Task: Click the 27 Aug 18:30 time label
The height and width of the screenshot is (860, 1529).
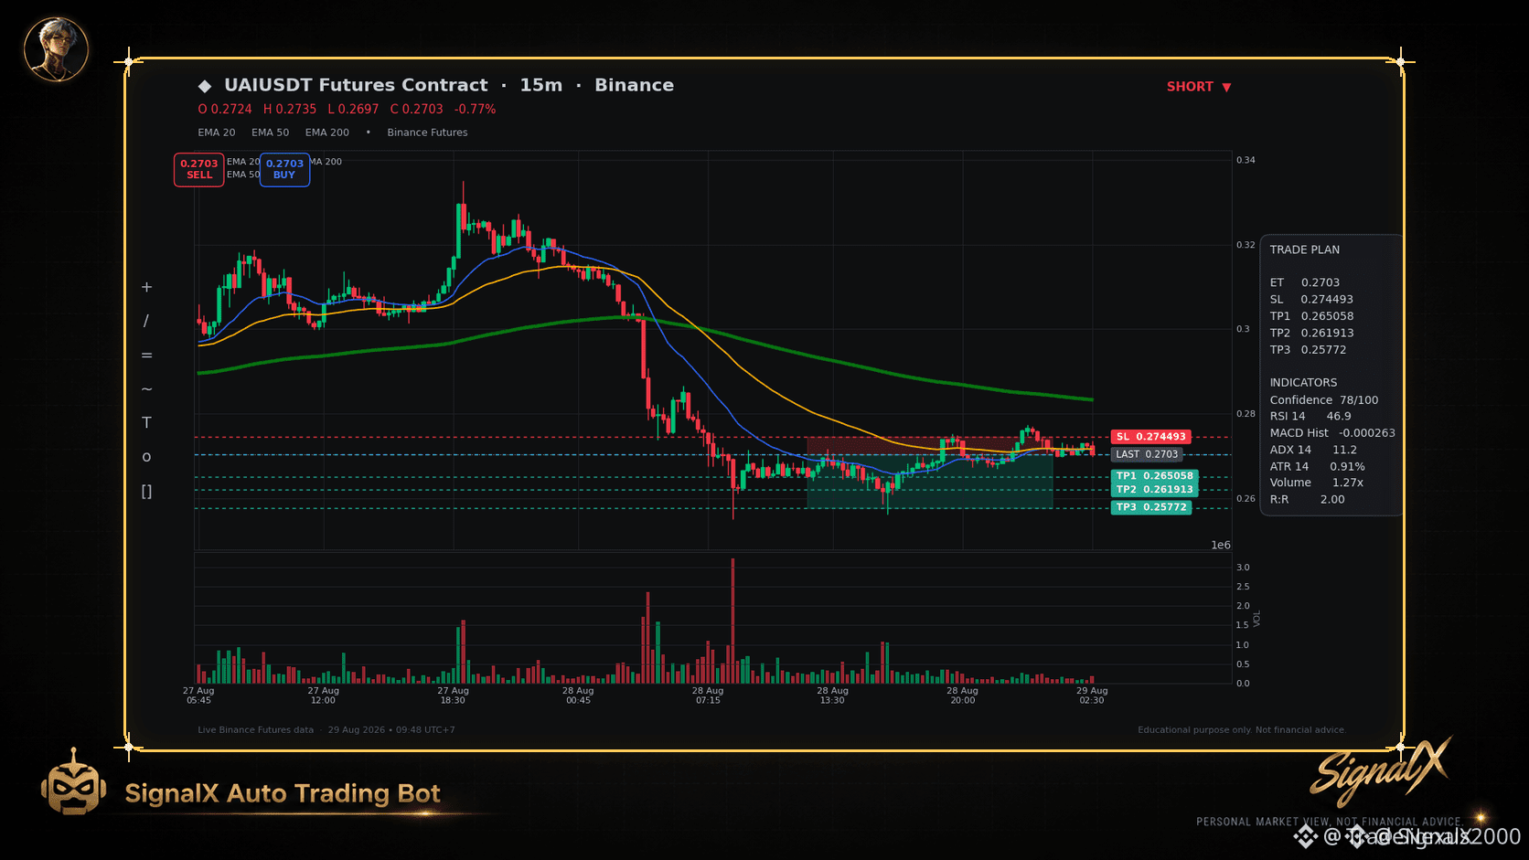Action: click(453, 695)
